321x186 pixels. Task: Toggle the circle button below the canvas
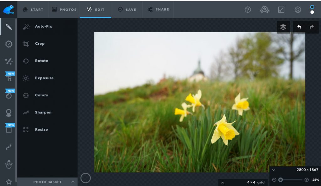[x=86, y=178]
